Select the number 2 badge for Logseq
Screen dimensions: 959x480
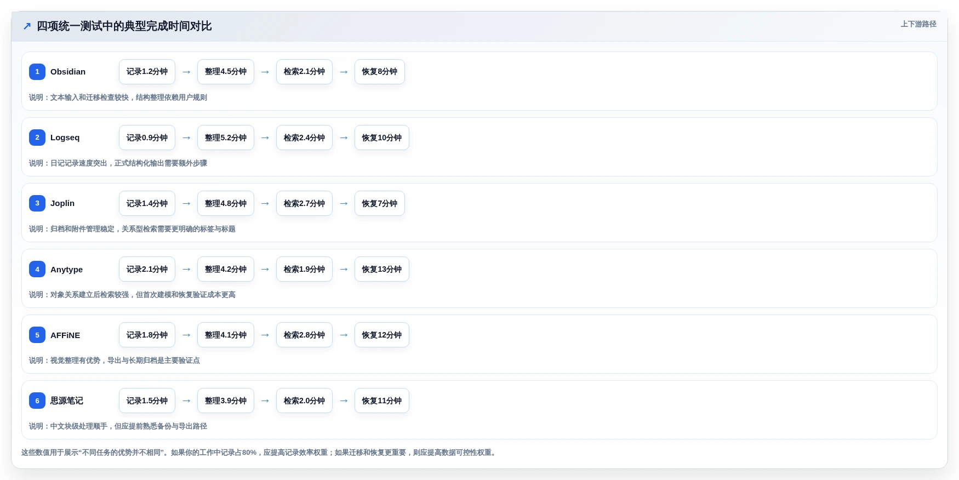37,138
